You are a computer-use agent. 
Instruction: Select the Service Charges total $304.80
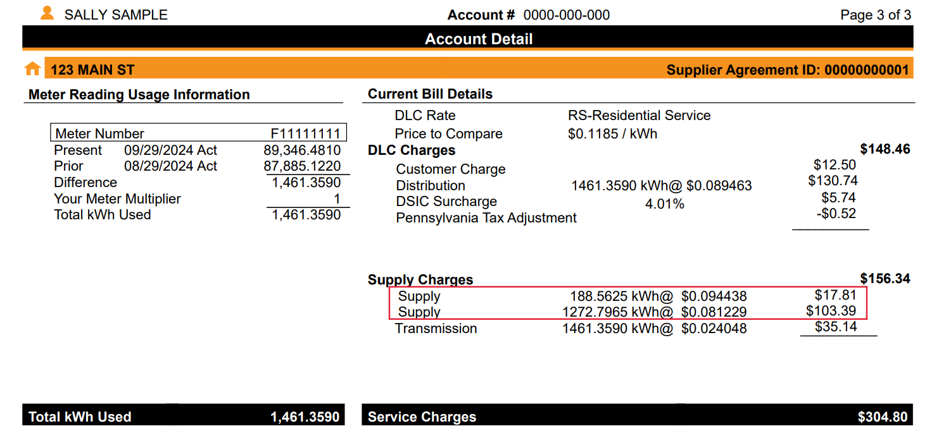(x=882, y=416)
